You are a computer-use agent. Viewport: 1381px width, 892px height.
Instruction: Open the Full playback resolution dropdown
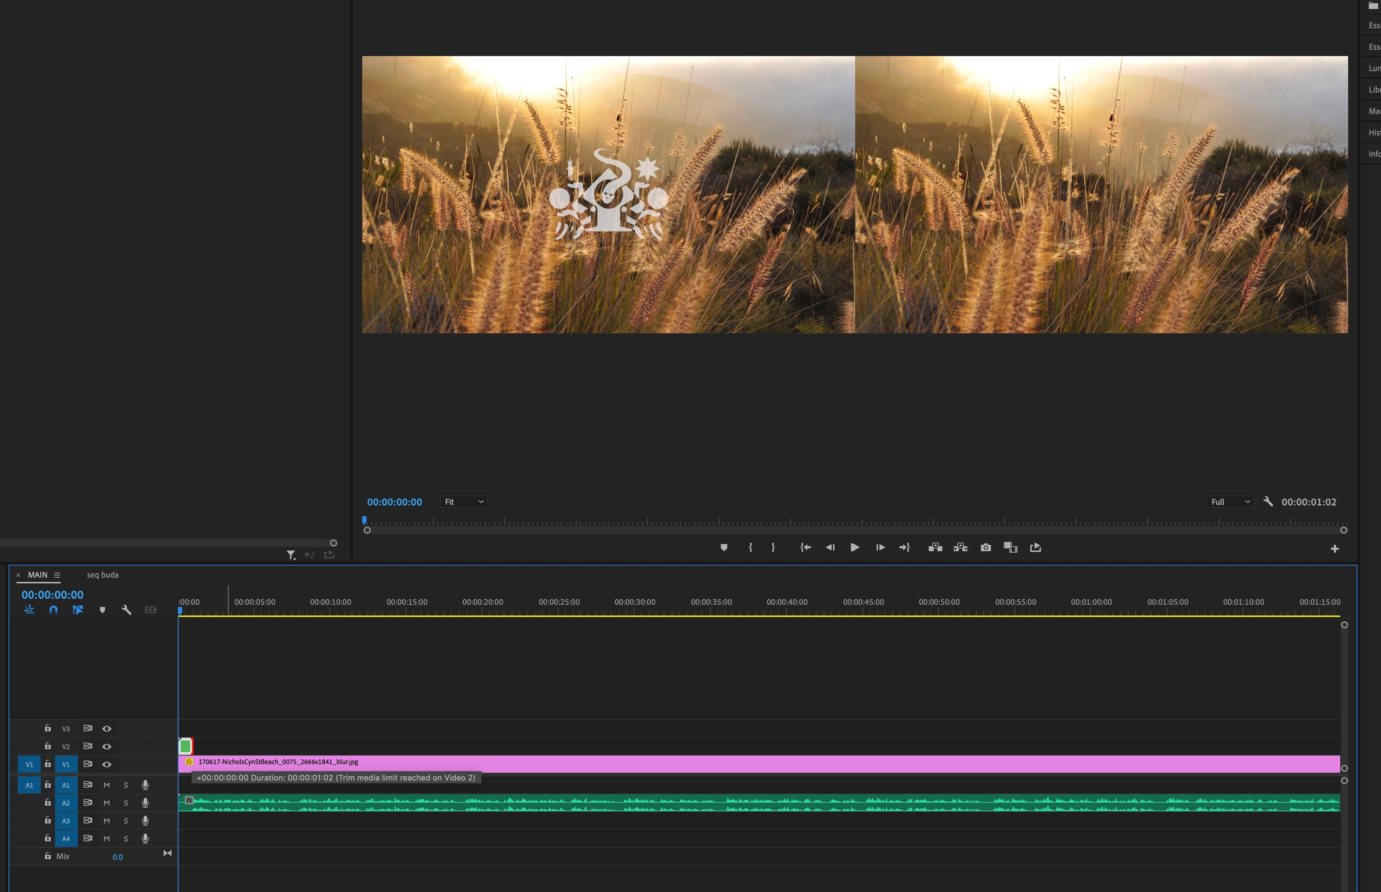pyautogui.click(x=1231, y=502)
